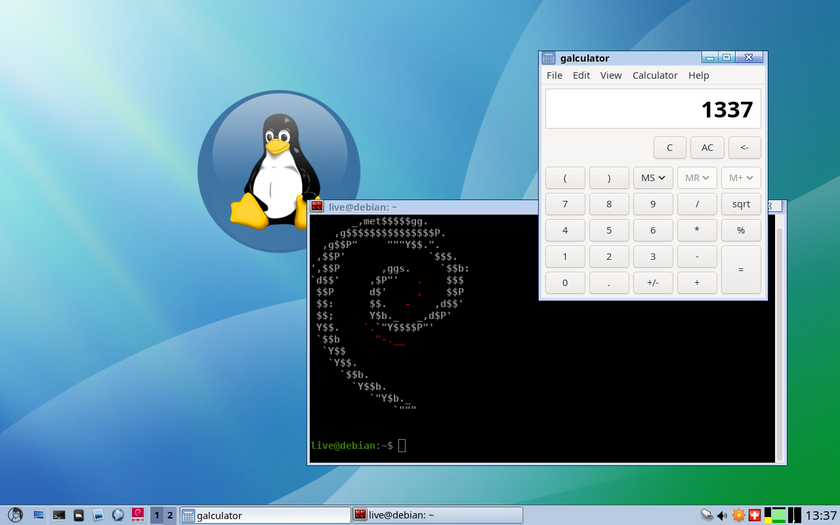
Task: Click the yellow CPU usage monitor
Action: pyautogui.click(x=768, y=515)
